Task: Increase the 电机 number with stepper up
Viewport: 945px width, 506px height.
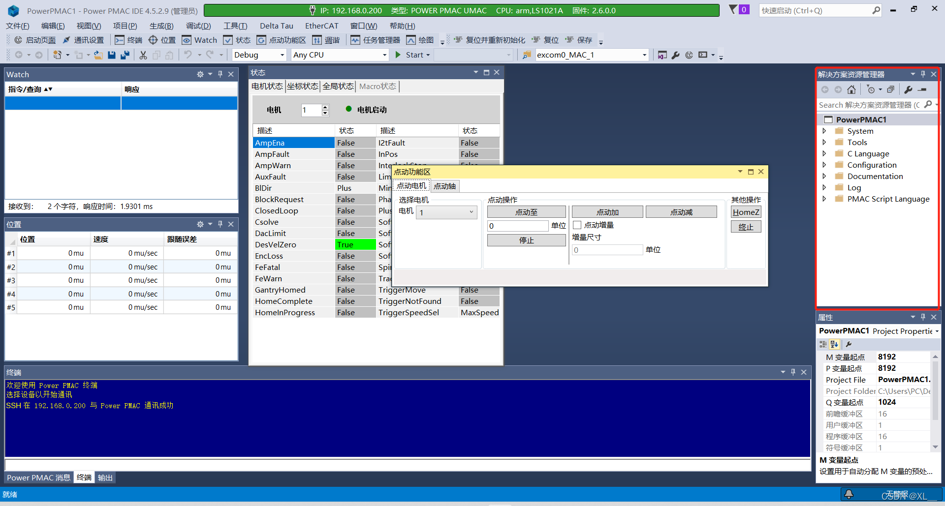Action: tap(325, 107)
